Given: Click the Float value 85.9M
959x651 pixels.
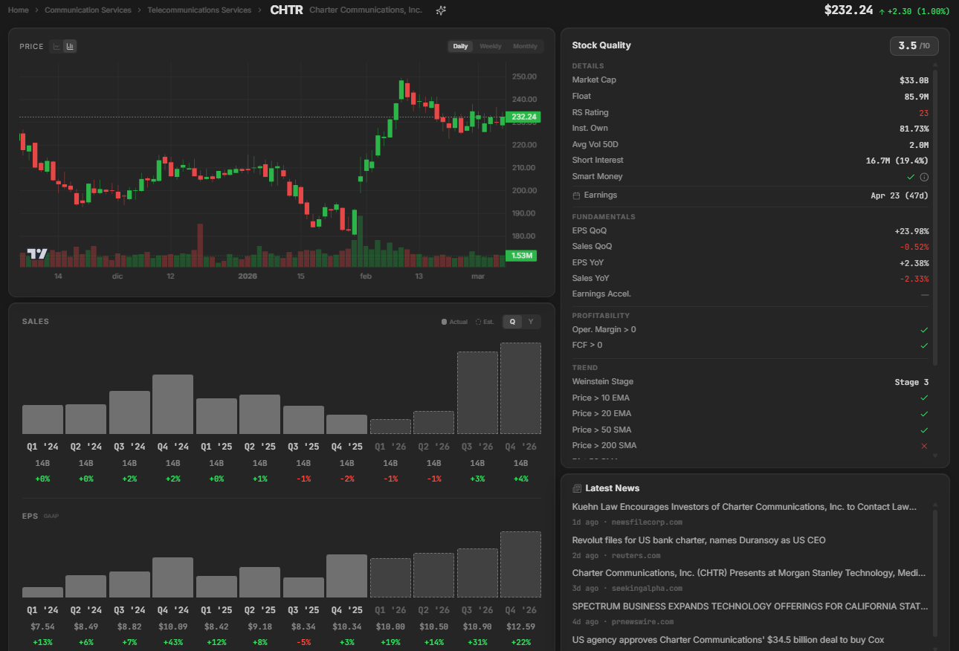Looking at the screenshot, I should [x=916, y=97].
